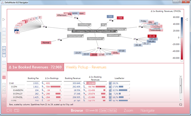The width and height of the screenshot is (191, 116).
Task: Expand the AMSCPH row
Action: click(14, 90)
